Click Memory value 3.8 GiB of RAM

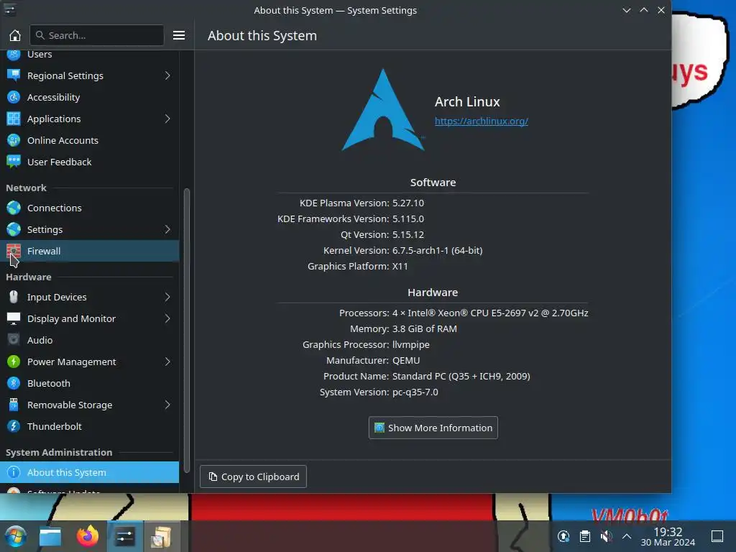coord(424,329)
